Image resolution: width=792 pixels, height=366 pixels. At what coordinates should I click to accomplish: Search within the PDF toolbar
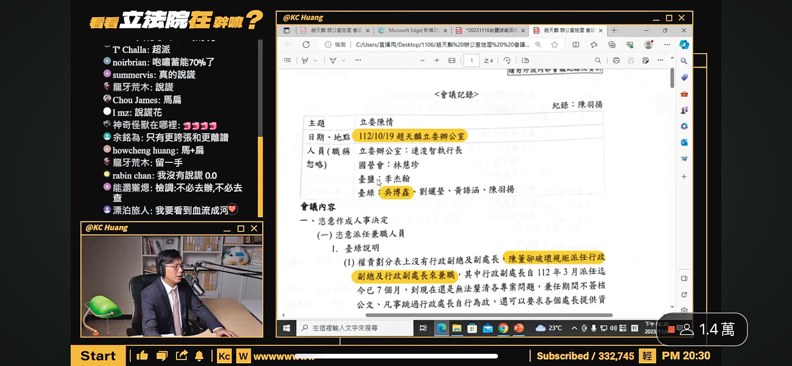click(x=598, y=60)
